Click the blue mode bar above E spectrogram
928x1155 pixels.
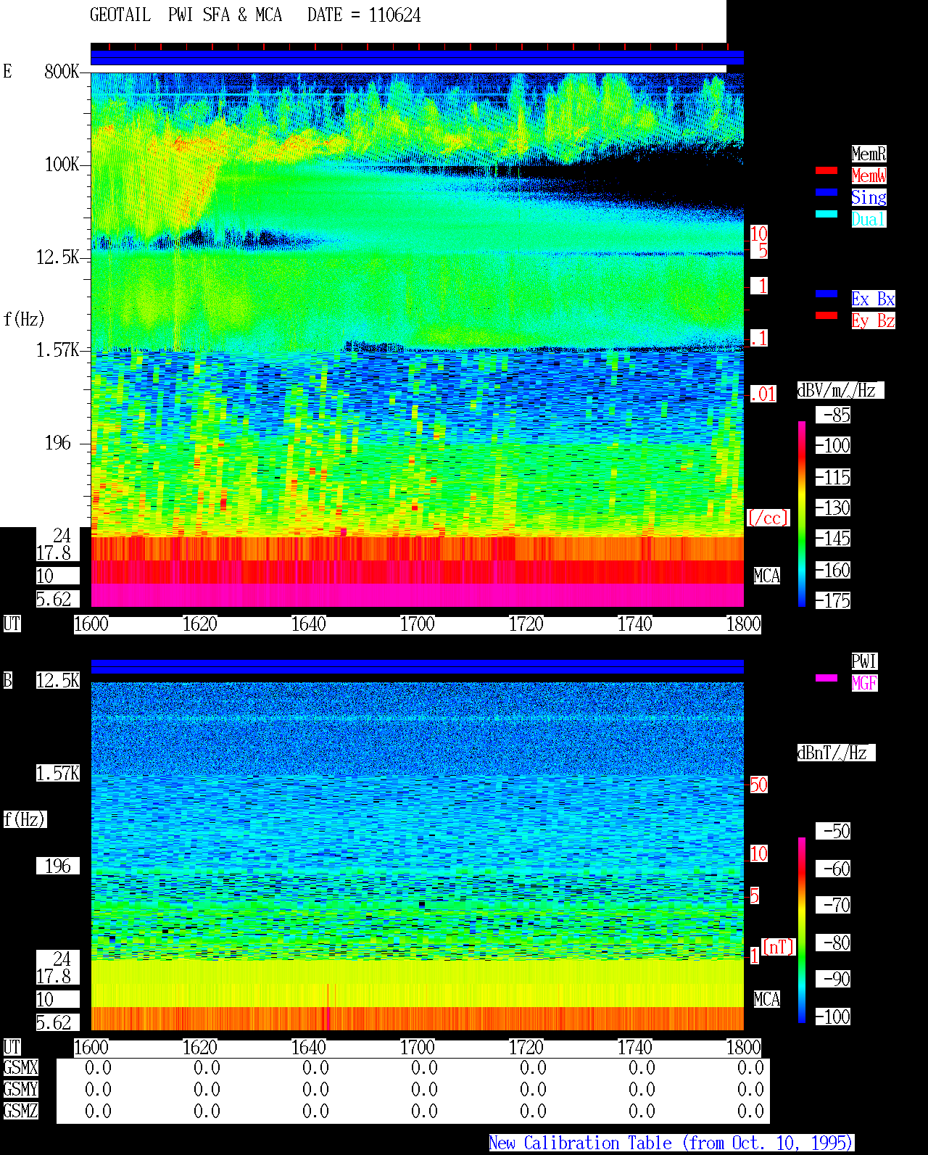(417, 58)
